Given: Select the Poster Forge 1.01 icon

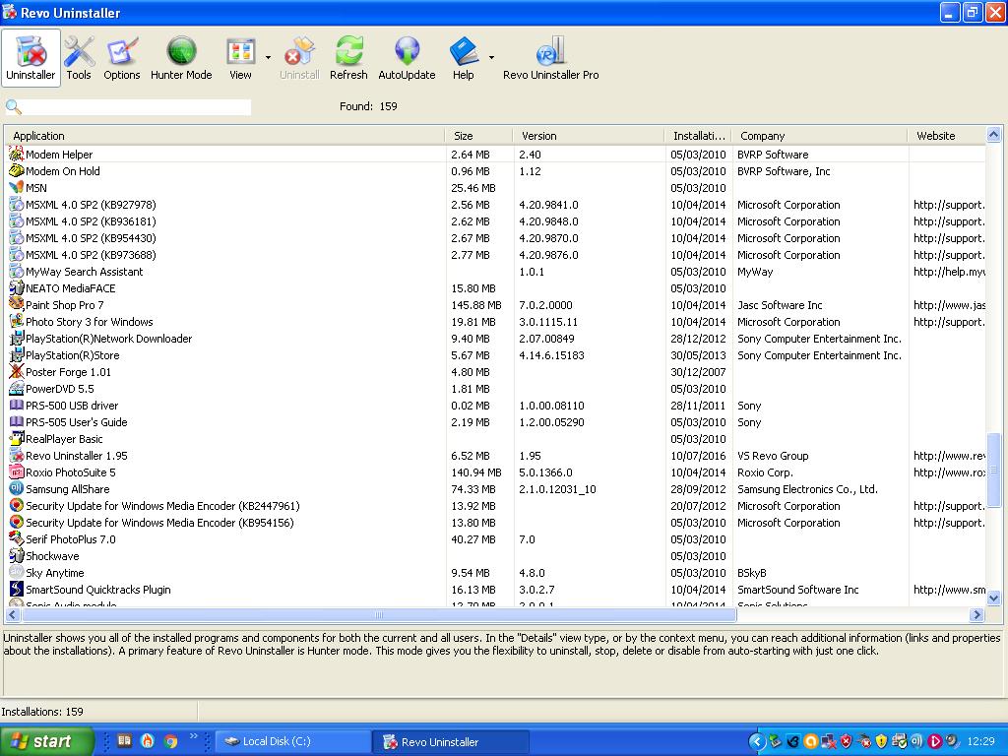Looking at the screenshot, I should [16, 371].
